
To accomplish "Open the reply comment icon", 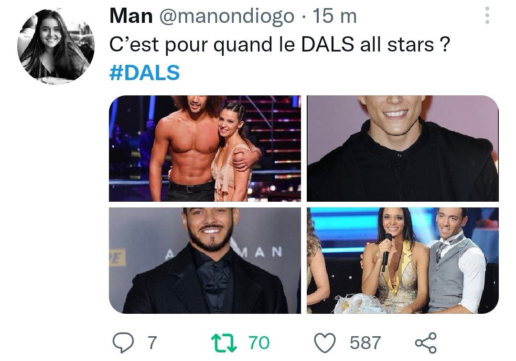I will tap(123, 342).
